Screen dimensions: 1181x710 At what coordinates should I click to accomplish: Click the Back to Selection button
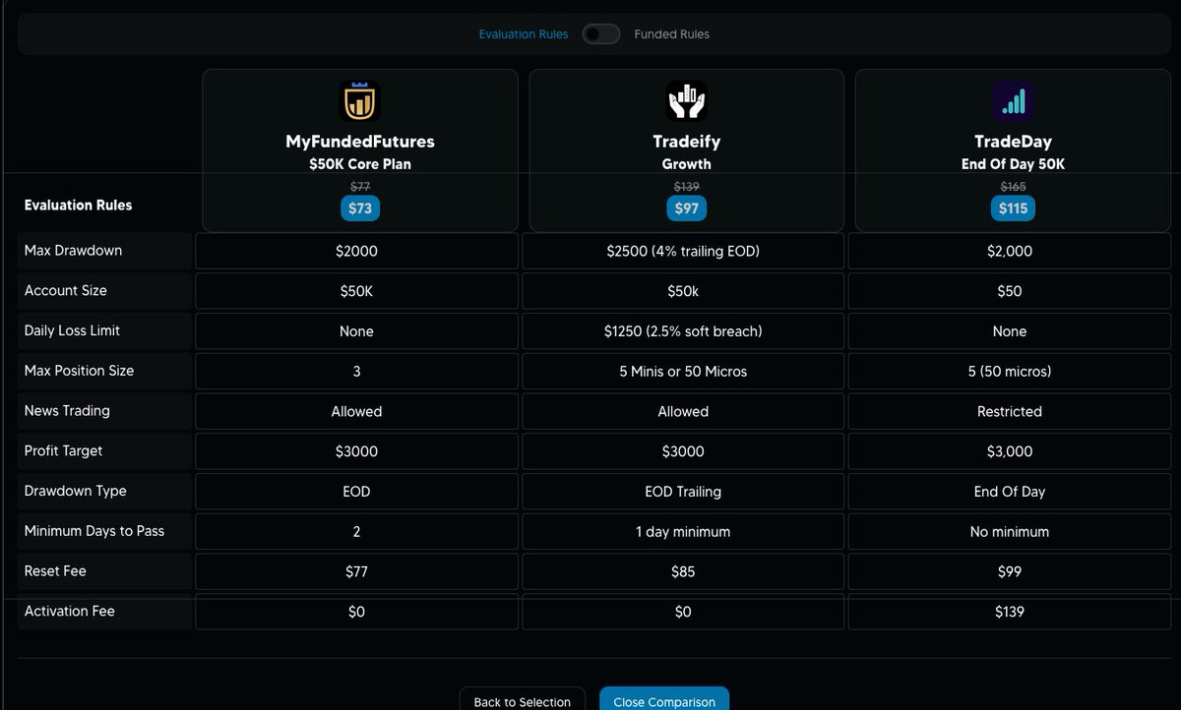coord(523,701)
